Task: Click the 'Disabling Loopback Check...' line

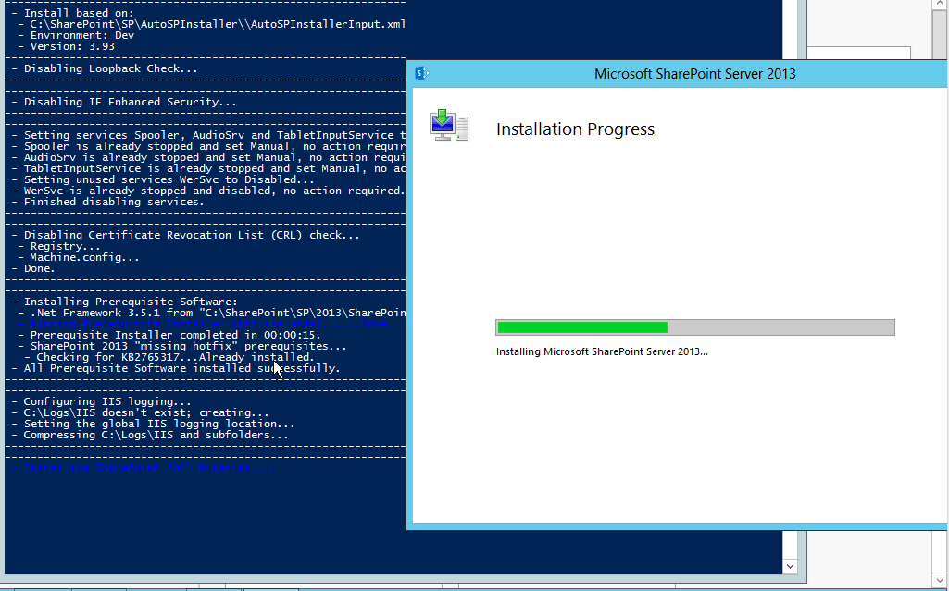Action: click(105, 68)
